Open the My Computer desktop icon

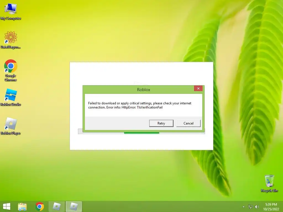(x=11, y=11)
